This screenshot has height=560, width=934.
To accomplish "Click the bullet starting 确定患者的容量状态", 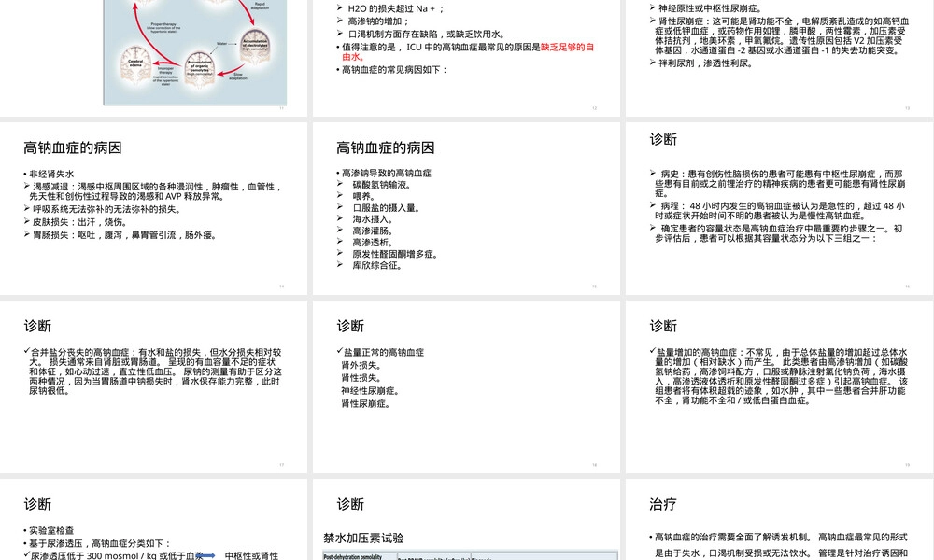I will point(779,233).
